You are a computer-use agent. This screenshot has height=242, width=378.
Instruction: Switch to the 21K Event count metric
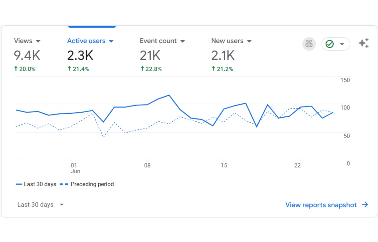tap(150, 55)
